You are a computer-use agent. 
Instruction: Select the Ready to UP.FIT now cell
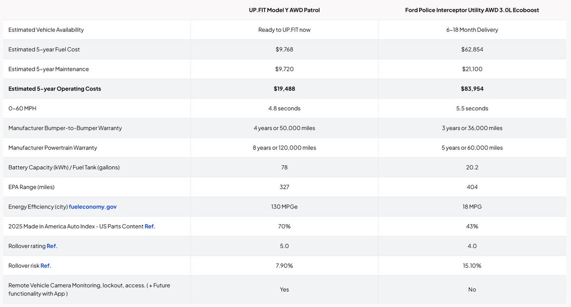point(284,30)
